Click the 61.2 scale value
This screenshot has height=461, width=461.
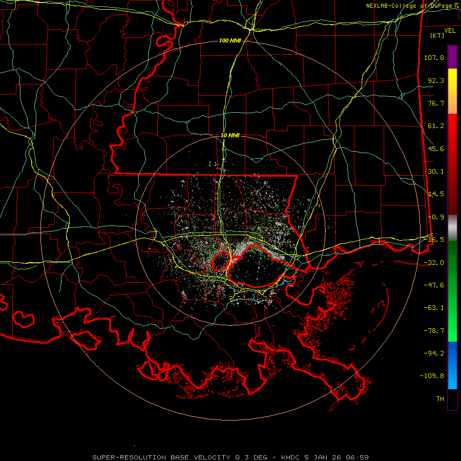436,126
